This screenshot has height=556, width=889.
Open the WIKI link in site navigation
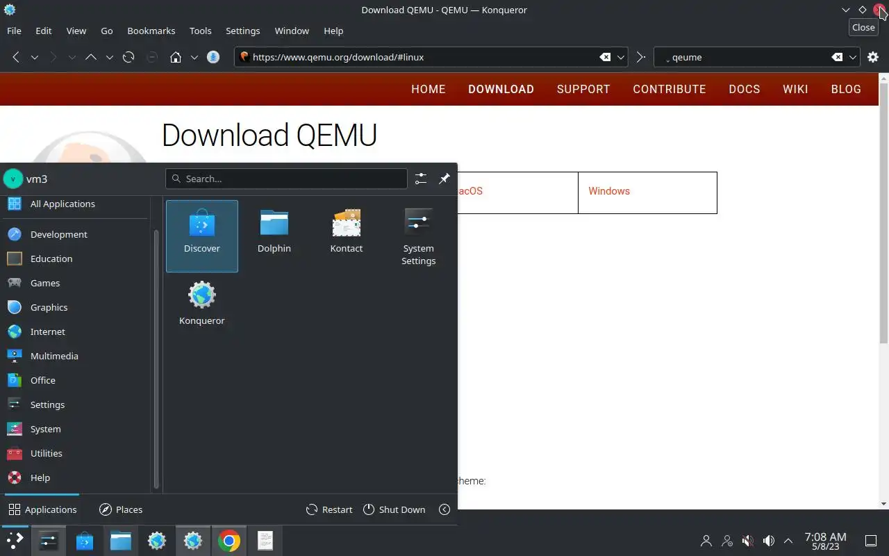pos(795,89)
